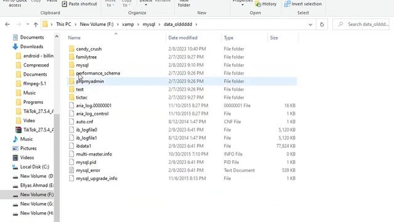Open New Volume (G:) drive
Image resolution: width=394 pixels, height=222 pixels.
(x=37, y=204)
